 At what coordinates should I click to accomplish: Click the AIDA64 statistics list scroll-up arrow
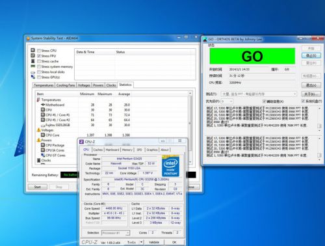(x=190, y=94)
